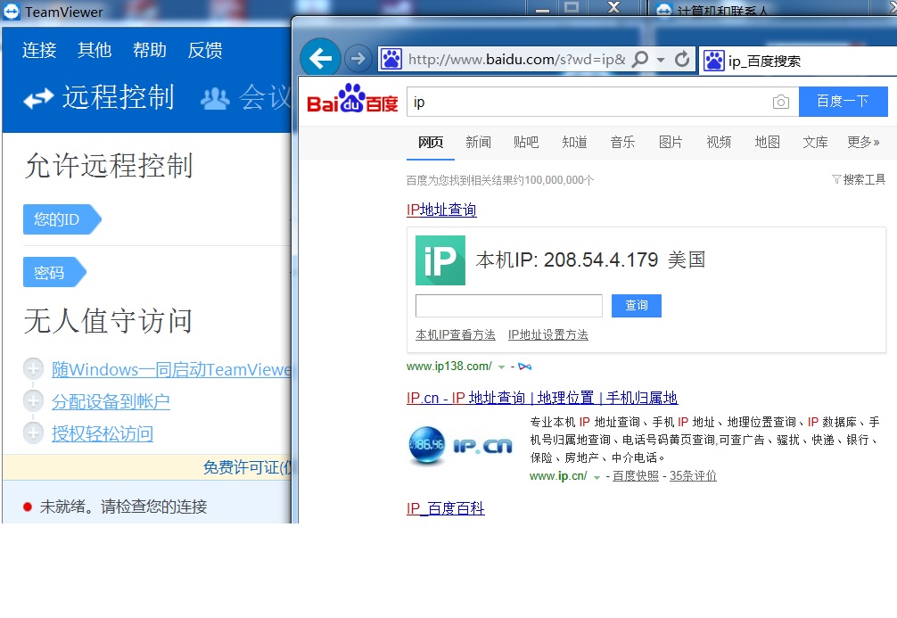Select the 图片 tab
The width and height of the screenshot is (897, 618).
(x=671, y=142)
